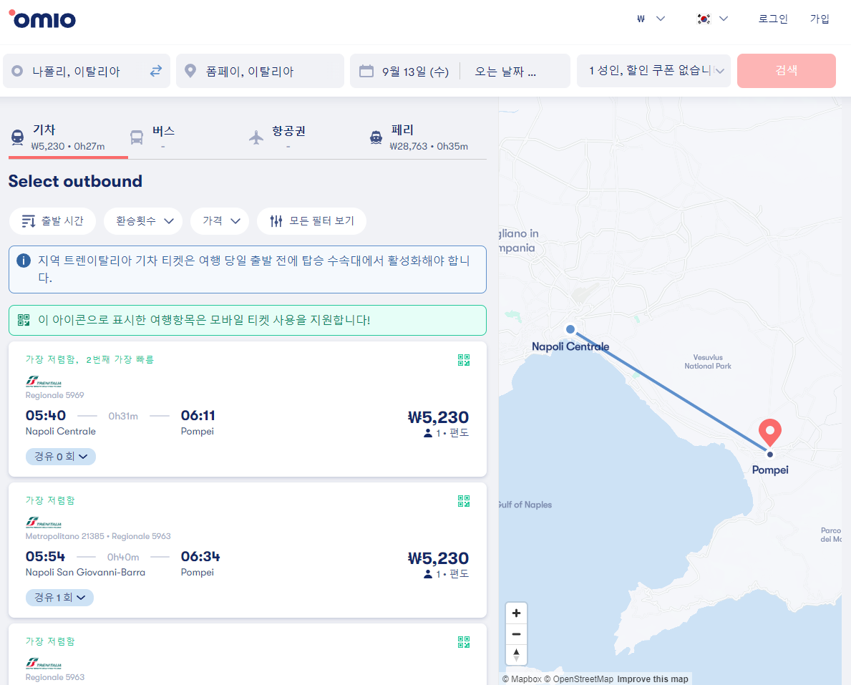
Task: Click the OpenStreetMap attribution link
Action: pyautogui.click(x=578, y=679)
